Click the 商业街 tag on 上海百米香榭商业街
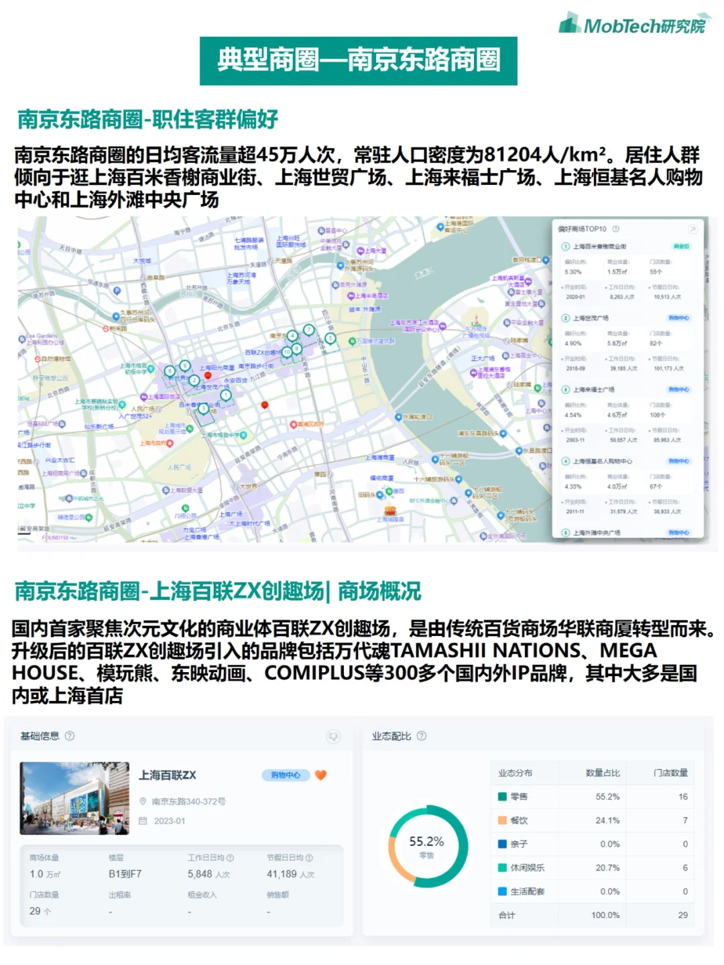The width and height of the screenshot is (724, 965). pyautogui.click(x=682, y=245)
